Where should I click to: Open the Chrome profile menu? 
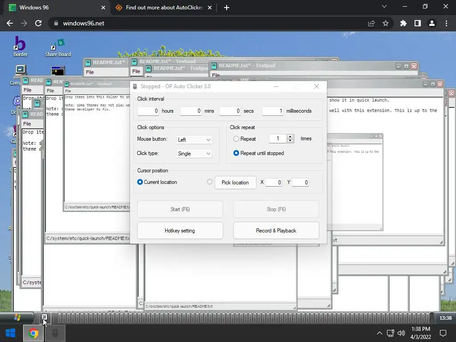(432, 23)
